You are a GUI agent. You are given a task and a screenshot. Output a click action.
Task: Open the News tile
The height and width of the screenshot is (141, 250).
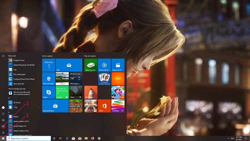click(76, 92)
